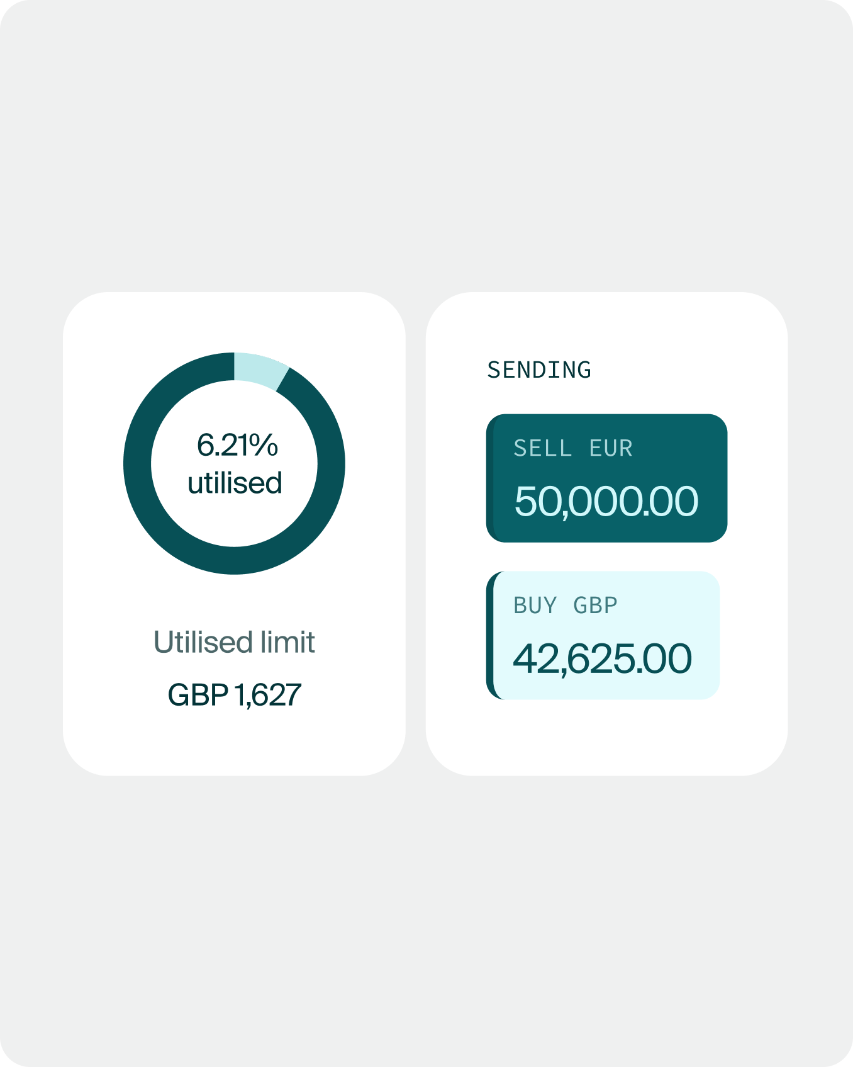Screen dimensions: 853x1067
Task: Click the word 'utilised' inside the donut
Action: (x=235, y=483)
